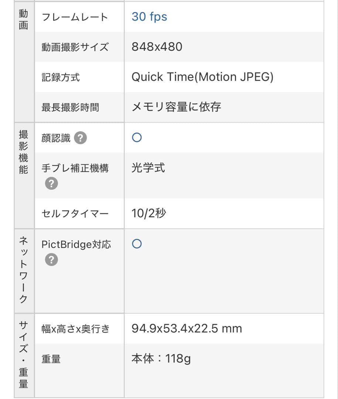Click the セルフタイマー value 10/2秒
The width and height of the screenshot is (338, 399).
[x=149, y=213]
